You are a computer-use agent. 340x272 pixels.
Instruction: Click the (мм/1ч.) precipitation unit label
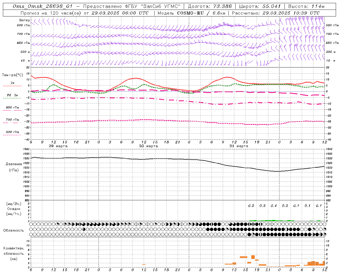(14, 214)
